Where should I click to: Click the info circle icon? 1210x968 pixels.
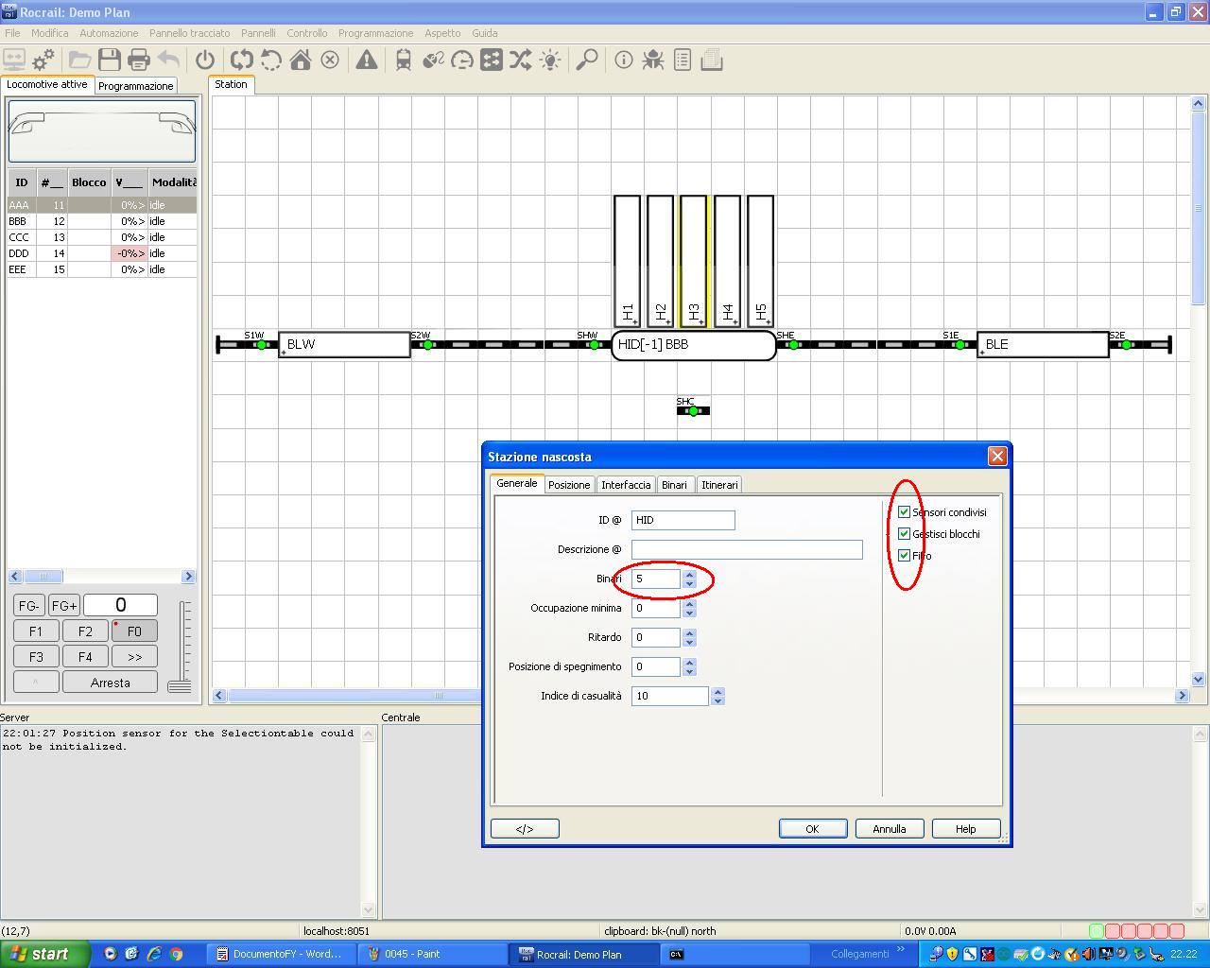[624, 60]
